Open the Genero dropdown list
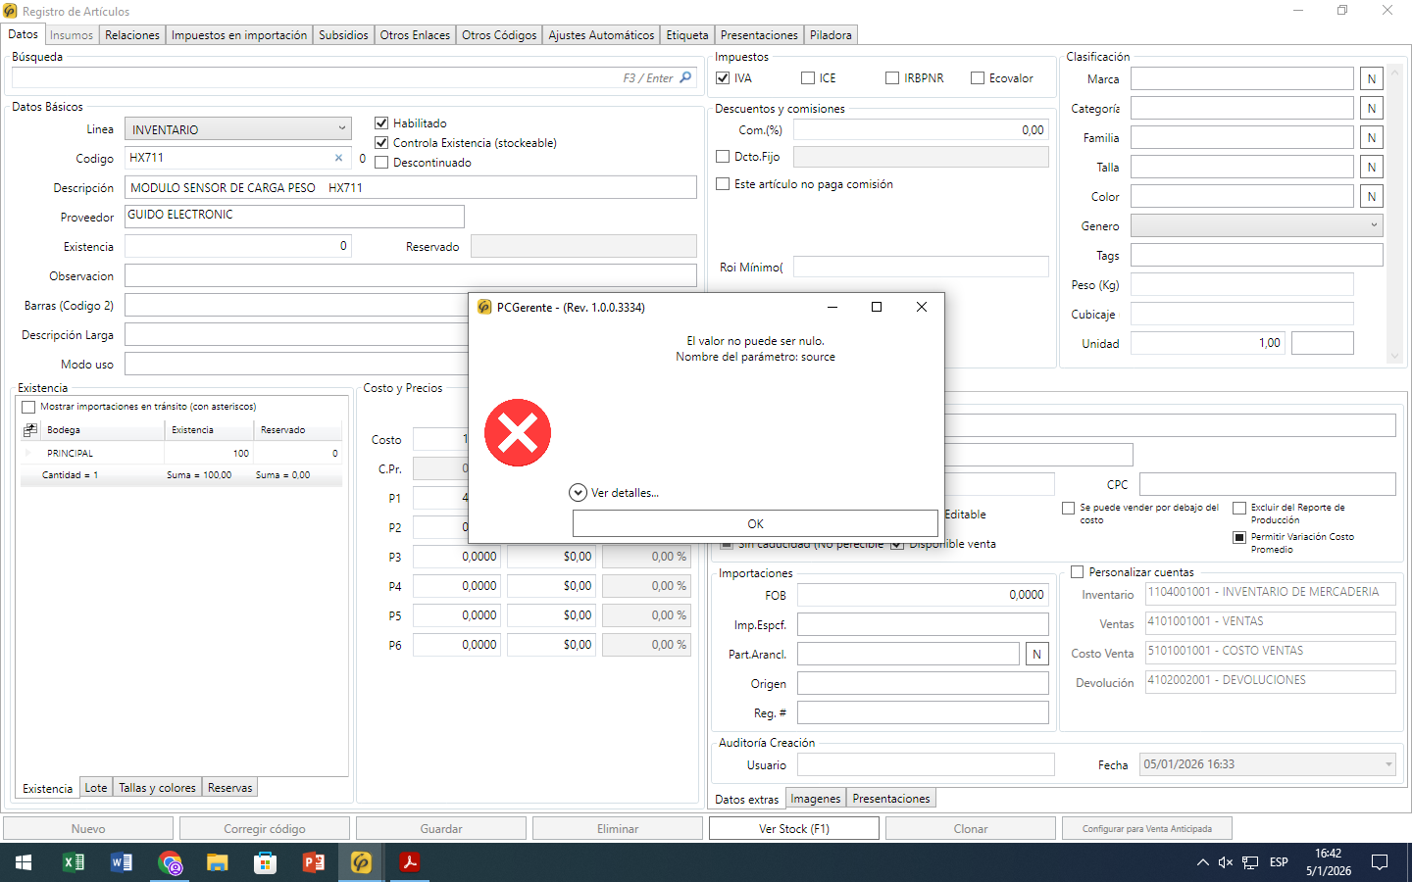This screenshot has width=1412, height=882. pyautogui.click(x=1373, y=225)
